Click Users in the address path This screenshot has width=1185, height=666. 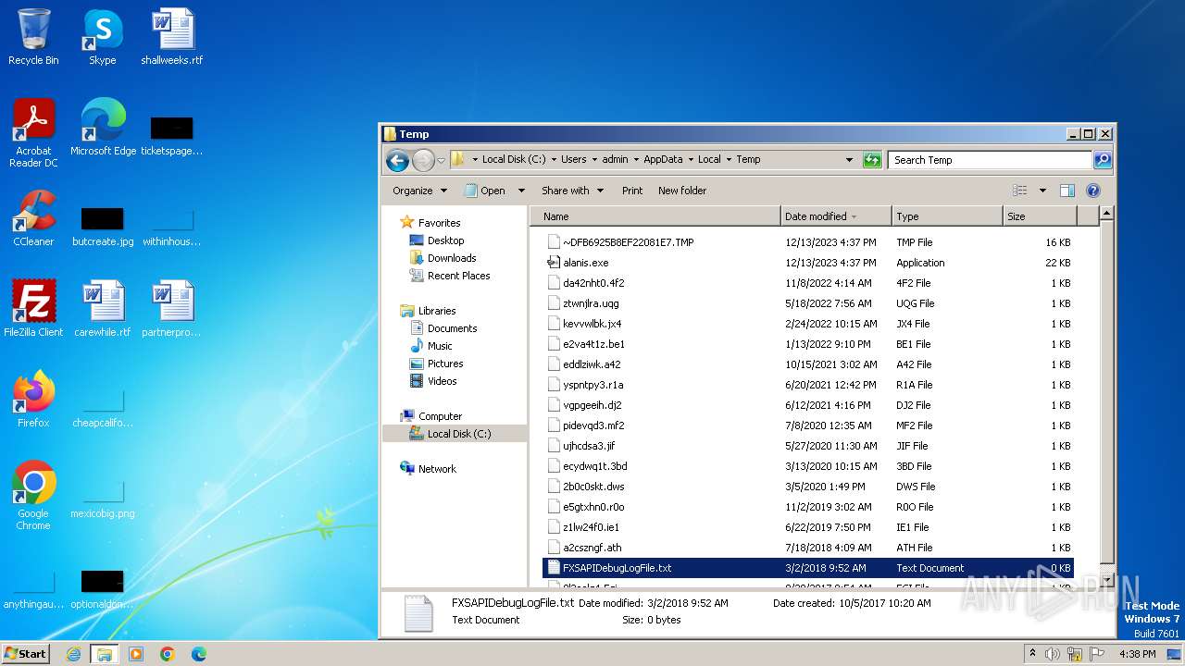click(x=573, y=160)
